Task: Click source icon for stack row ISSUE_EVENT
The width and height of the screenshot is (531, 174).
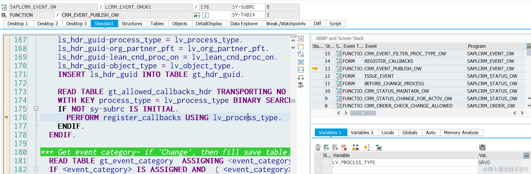Action: coord(339,76)
